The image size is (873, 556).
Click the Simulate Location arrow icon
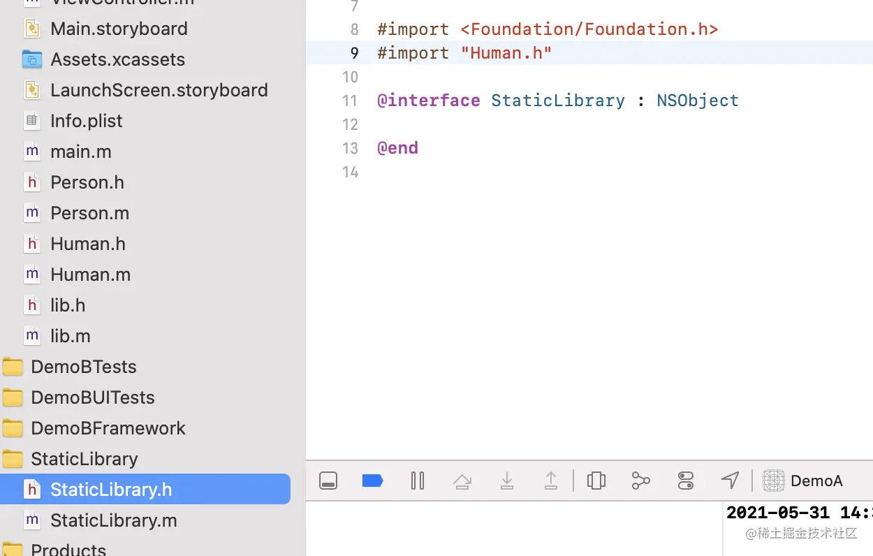(730, 481)
